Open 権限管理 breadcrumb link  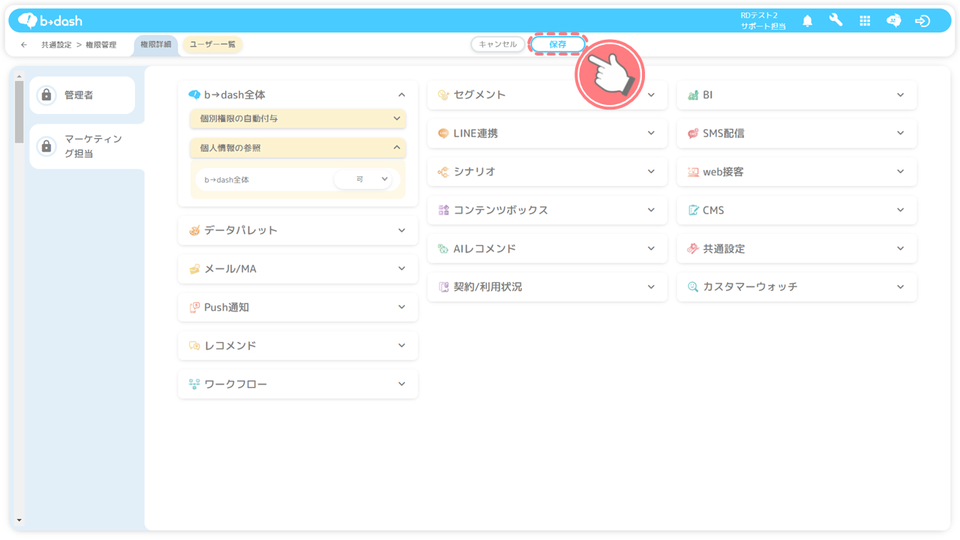[101, 45]
